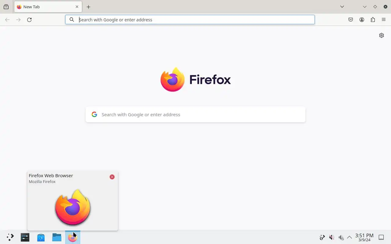The image size is (391, 244).
Task: Focus the URL address bar
Action: 190,20
